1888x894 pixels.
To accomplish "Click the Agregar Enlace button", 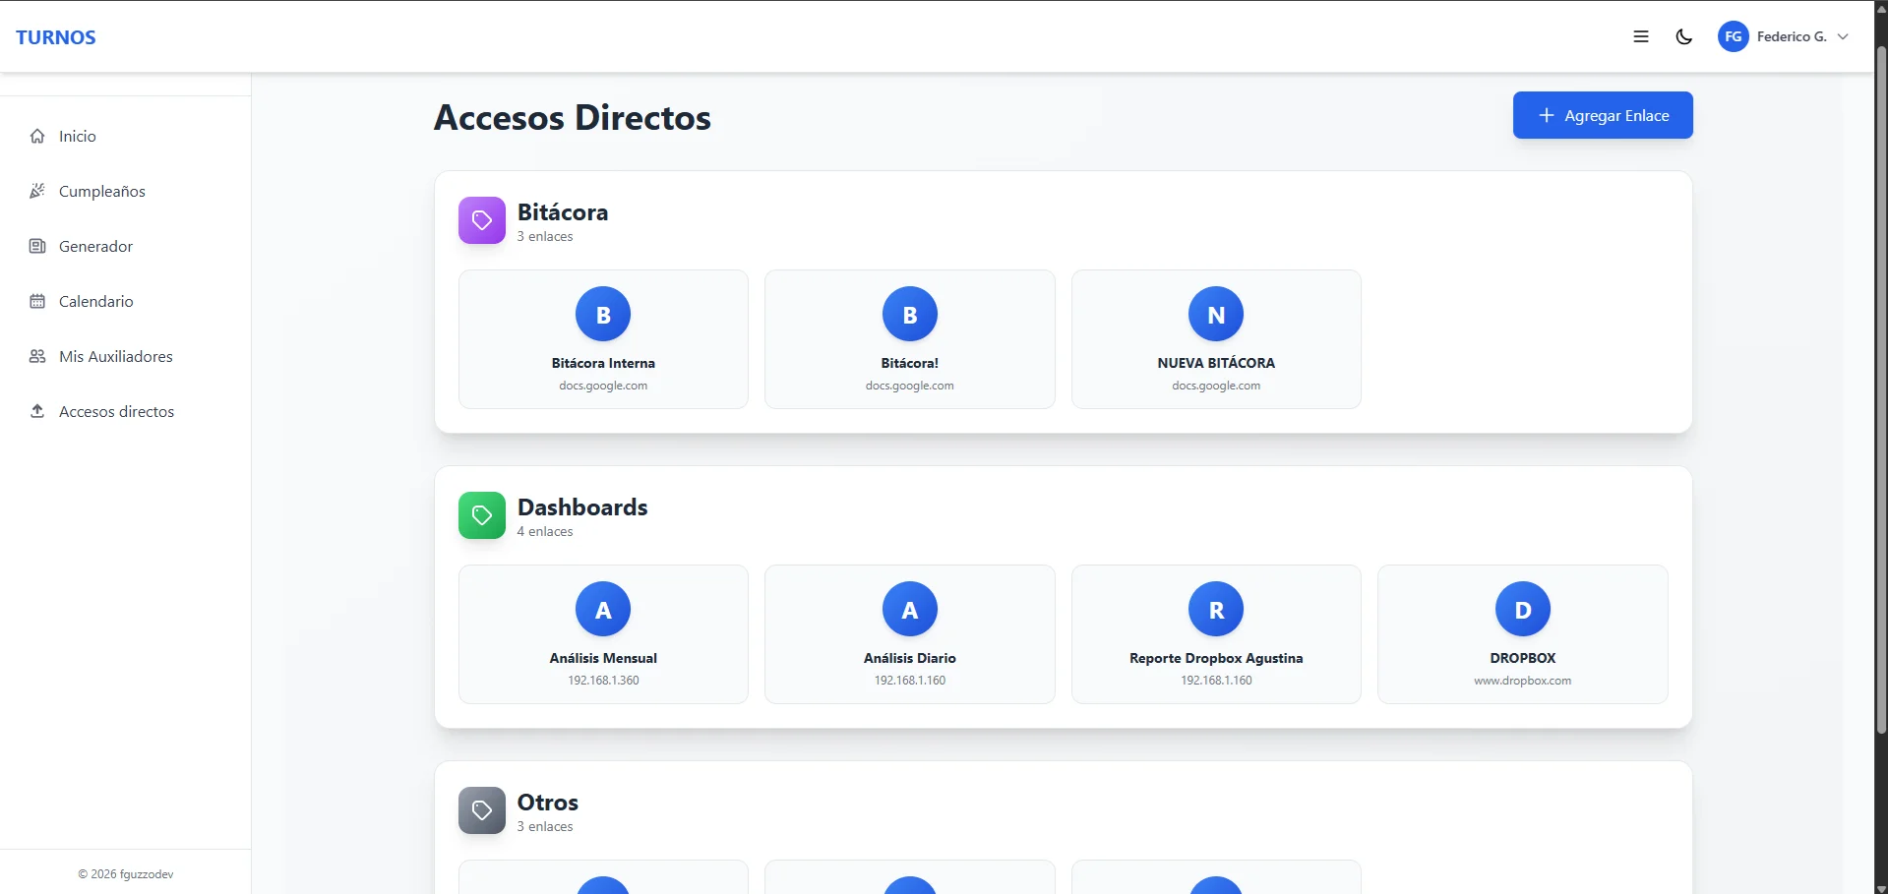I will coord(1603,115).
